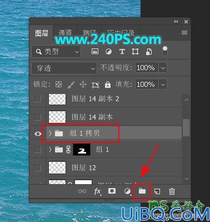210x222 pixels.
Task: Expand the 组 1 group chevron
Action: pos(50,150)
